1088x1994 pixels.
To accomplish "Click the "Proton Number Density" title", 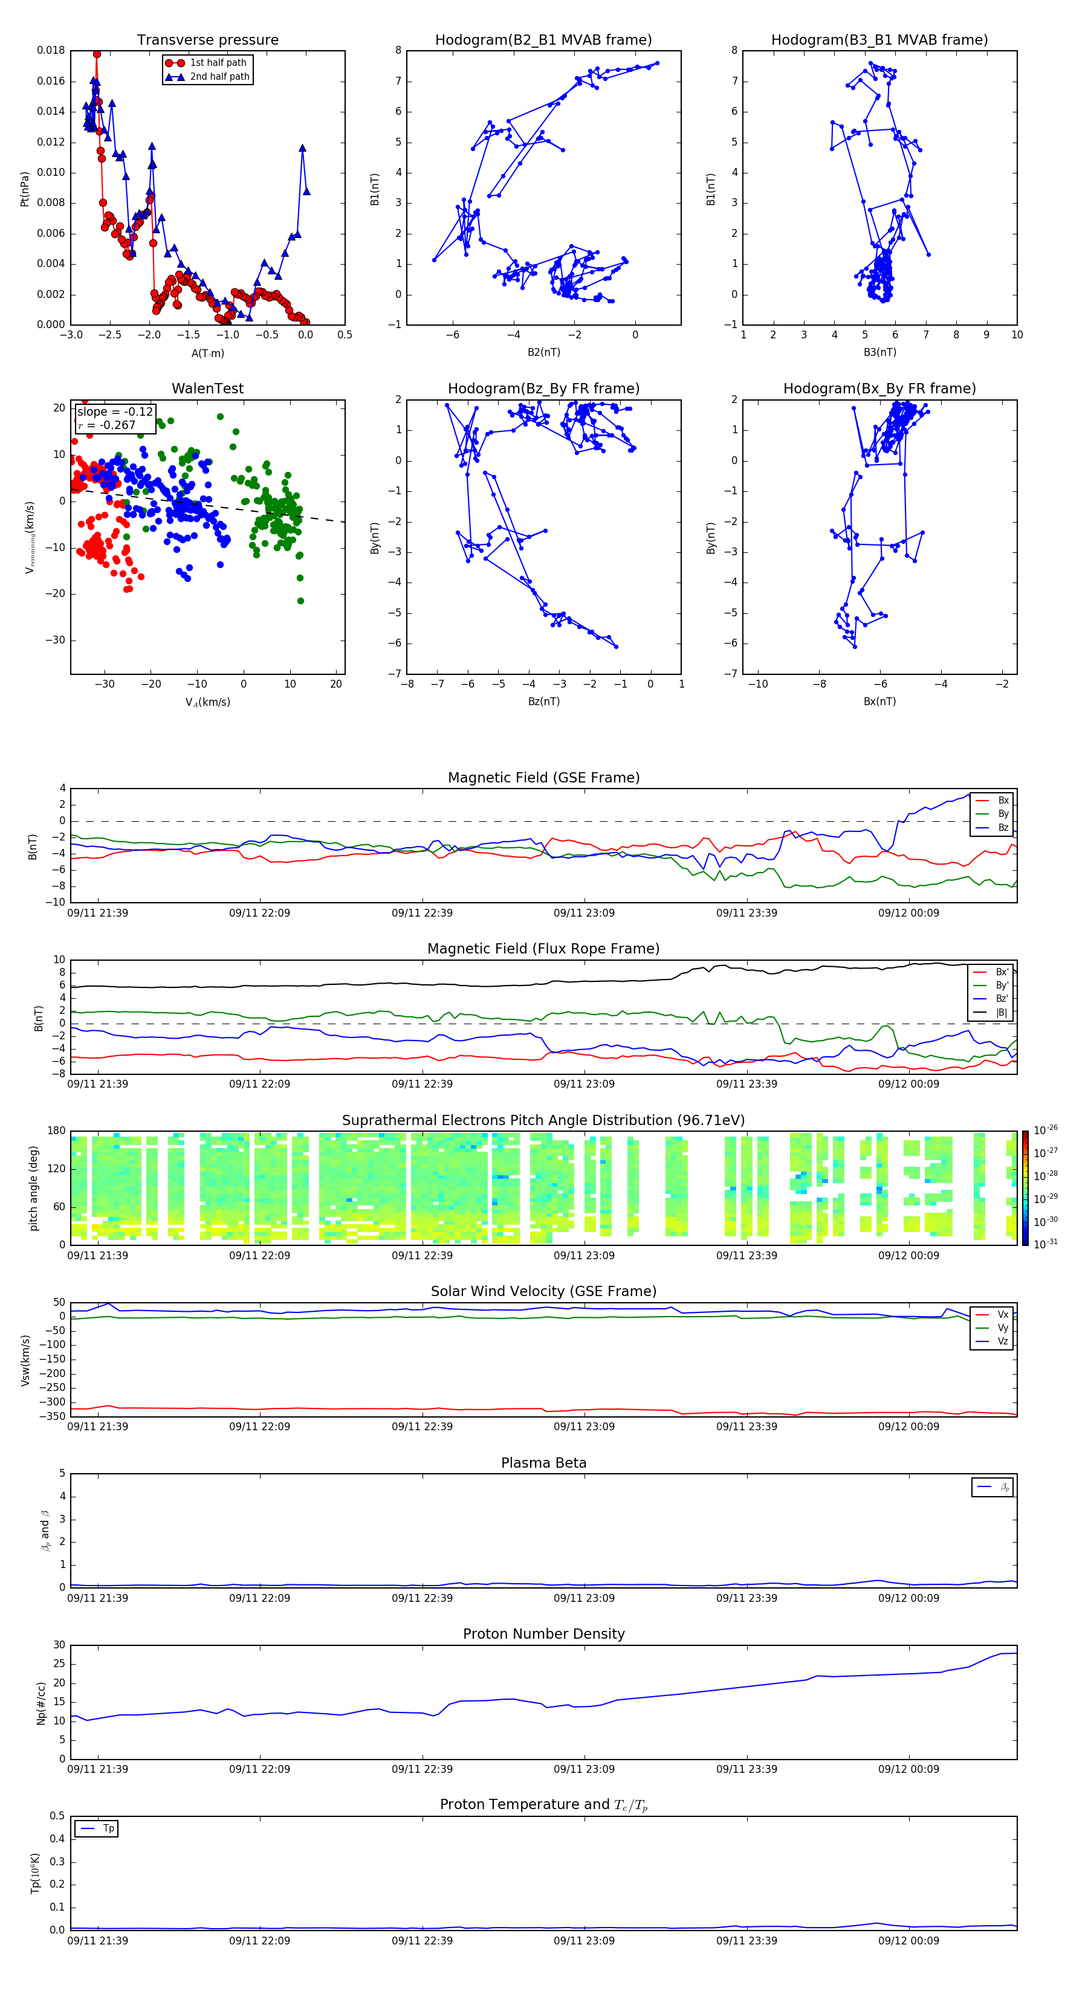I will point(543,1634).
